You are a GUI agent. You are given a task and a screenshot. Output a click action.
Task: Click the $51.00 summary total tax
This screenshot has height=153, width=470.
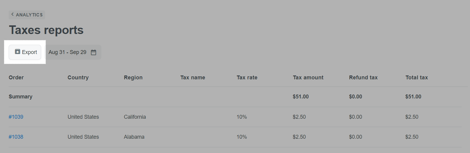tap(413, 97)
